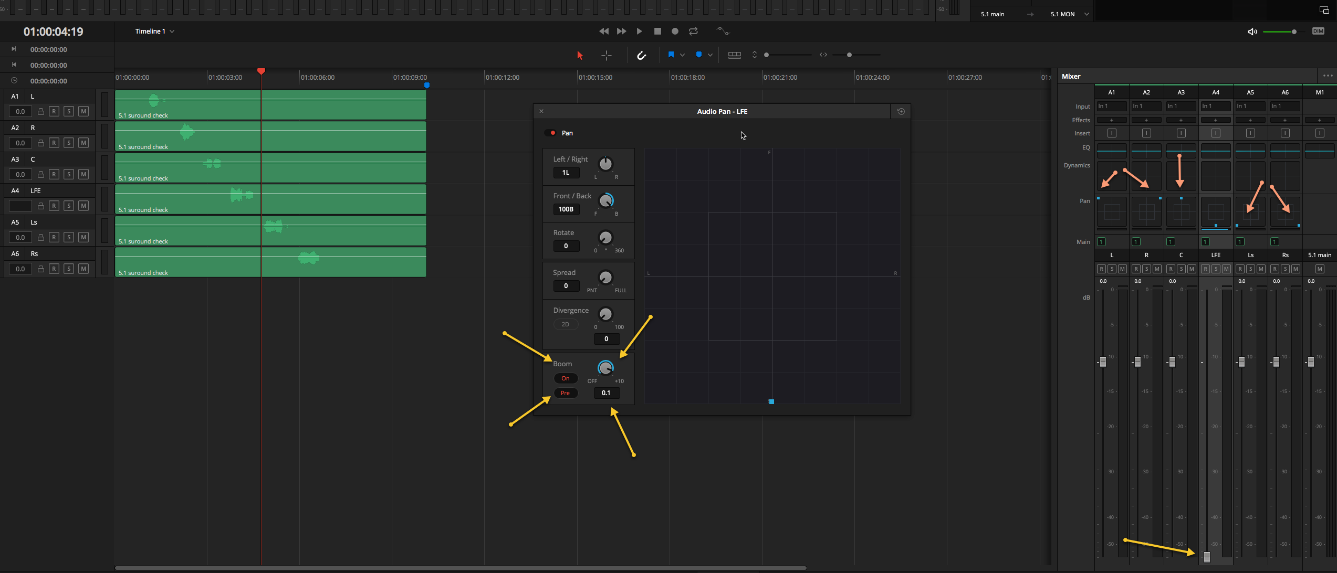
Task: Lock track A1 with padlock icon
Action: pos(40,111)
